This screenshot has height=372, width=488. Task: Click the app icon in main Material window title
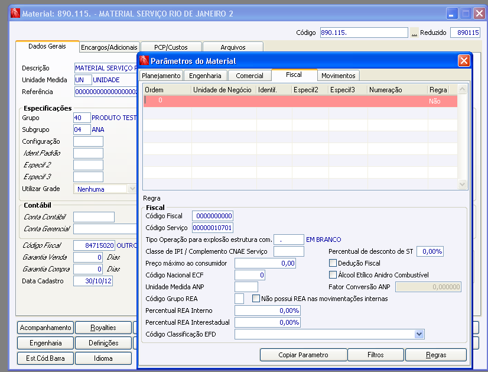[15, 13]
